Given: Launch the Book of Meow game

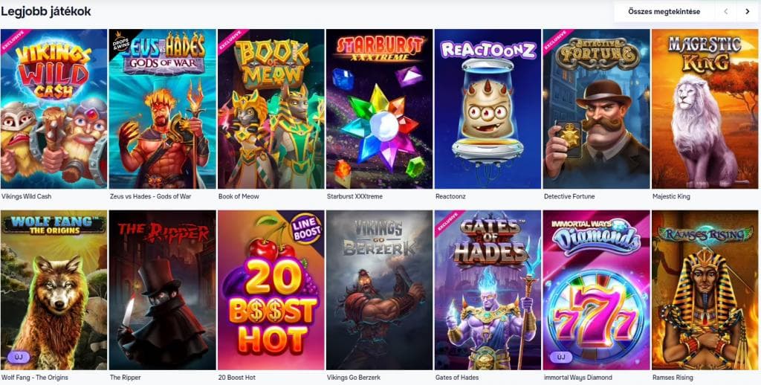Looking at the screenshot, I should [x=271, y=109].
